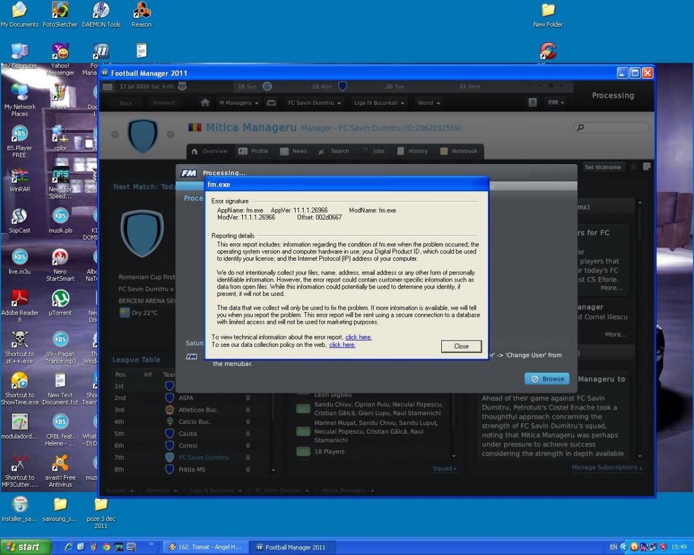This screenshot has width=694, height=555.
Task: Click the search input field in Football Manager
Action: click(x=611, y=127)
